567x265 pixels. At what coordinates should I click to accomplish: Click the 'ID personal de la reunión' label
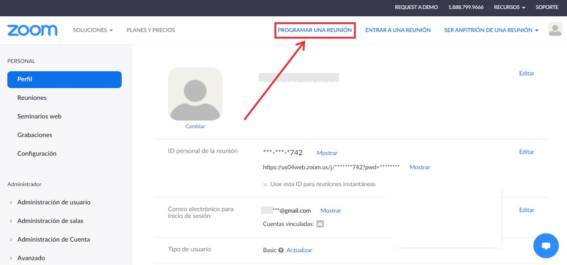click(203, 151)
